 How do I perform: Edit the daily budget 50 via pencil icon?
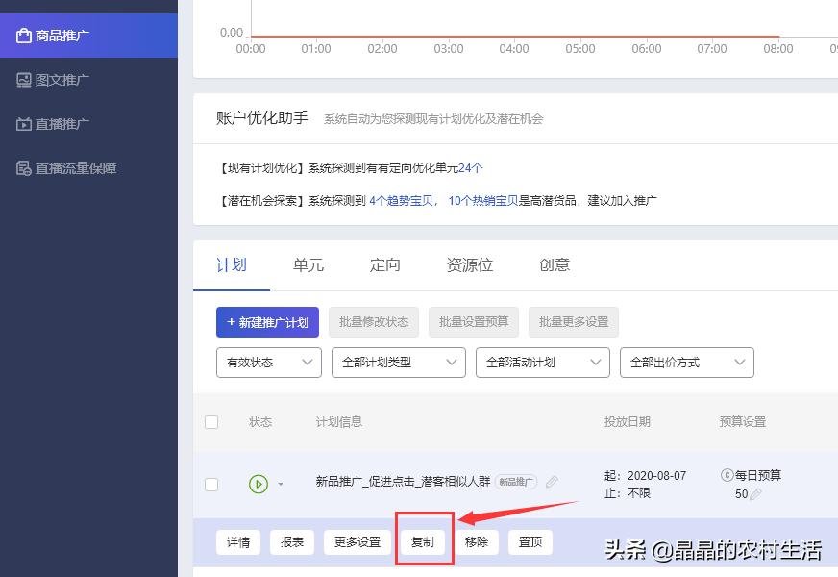point(755,494)
